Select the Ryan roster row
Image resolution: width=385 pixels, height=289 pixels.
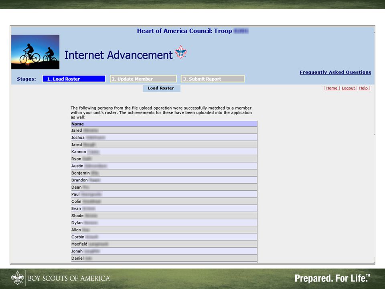point(164,159)
